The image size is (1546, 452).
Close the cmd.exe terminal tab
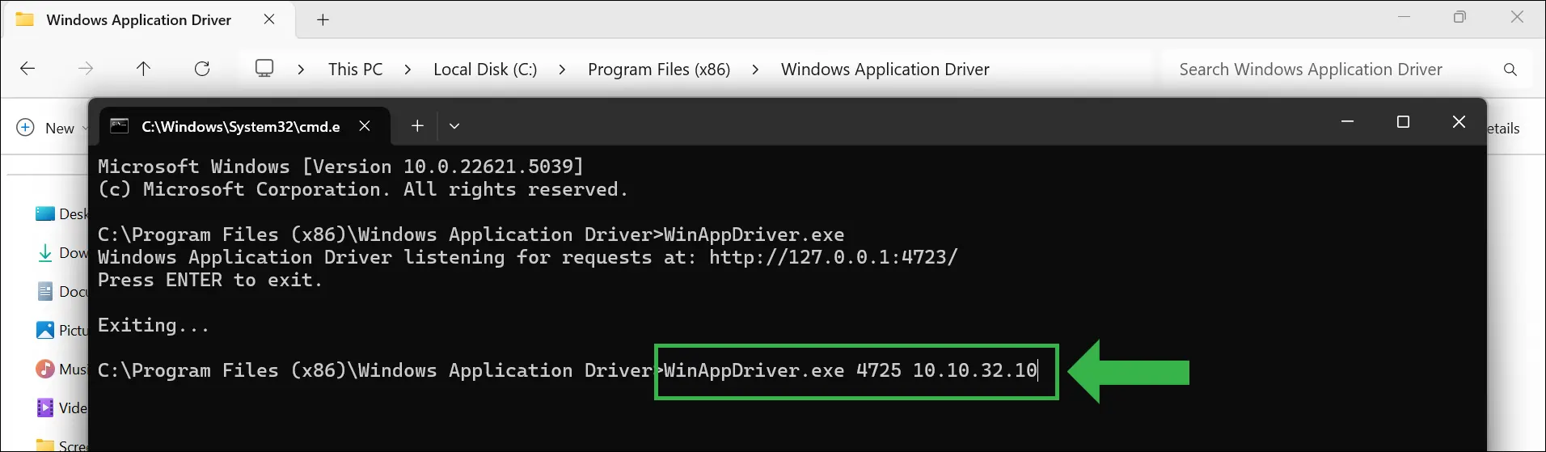tap(365, 125)
